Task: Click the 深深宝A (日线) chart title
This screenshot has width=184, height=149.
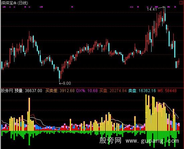Action: tap(15, 3)
